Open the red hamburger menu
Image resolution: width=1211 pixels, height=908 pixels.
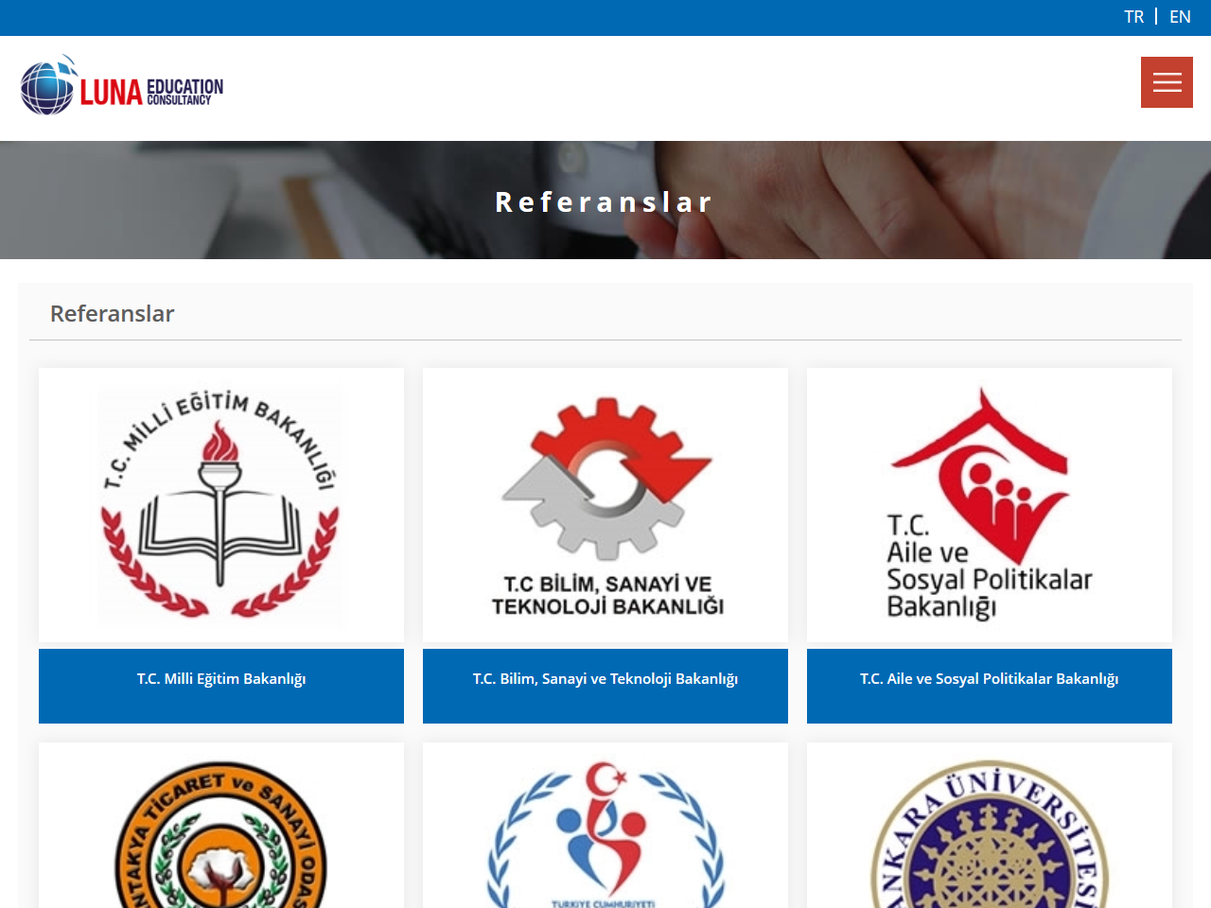(1167, 82)
